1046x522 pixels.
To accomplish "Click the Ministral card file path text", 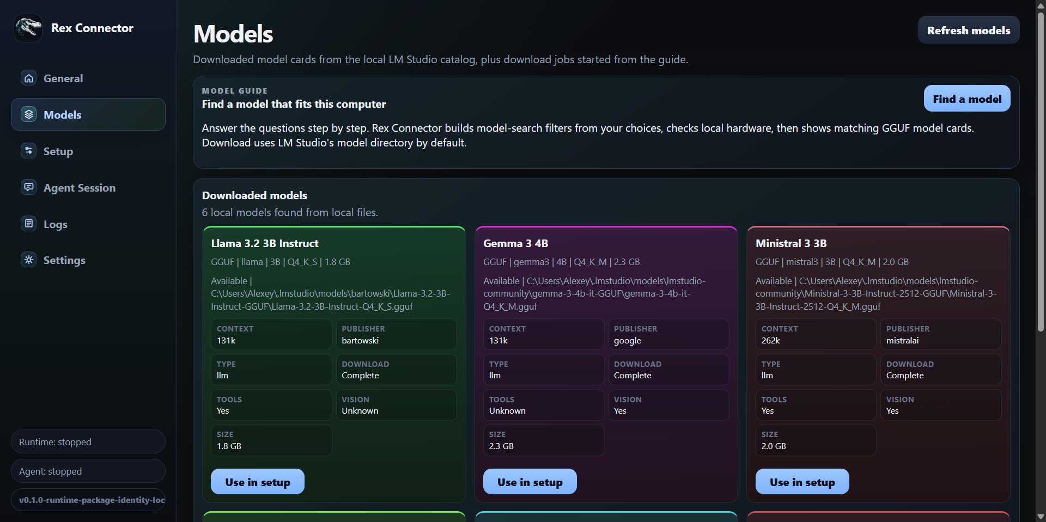I will 876,294.
